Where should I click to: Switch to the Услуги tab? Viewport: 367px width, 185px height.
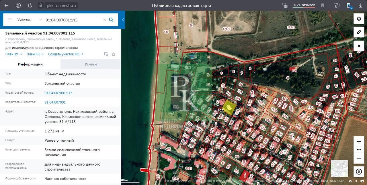pos(91,64)
